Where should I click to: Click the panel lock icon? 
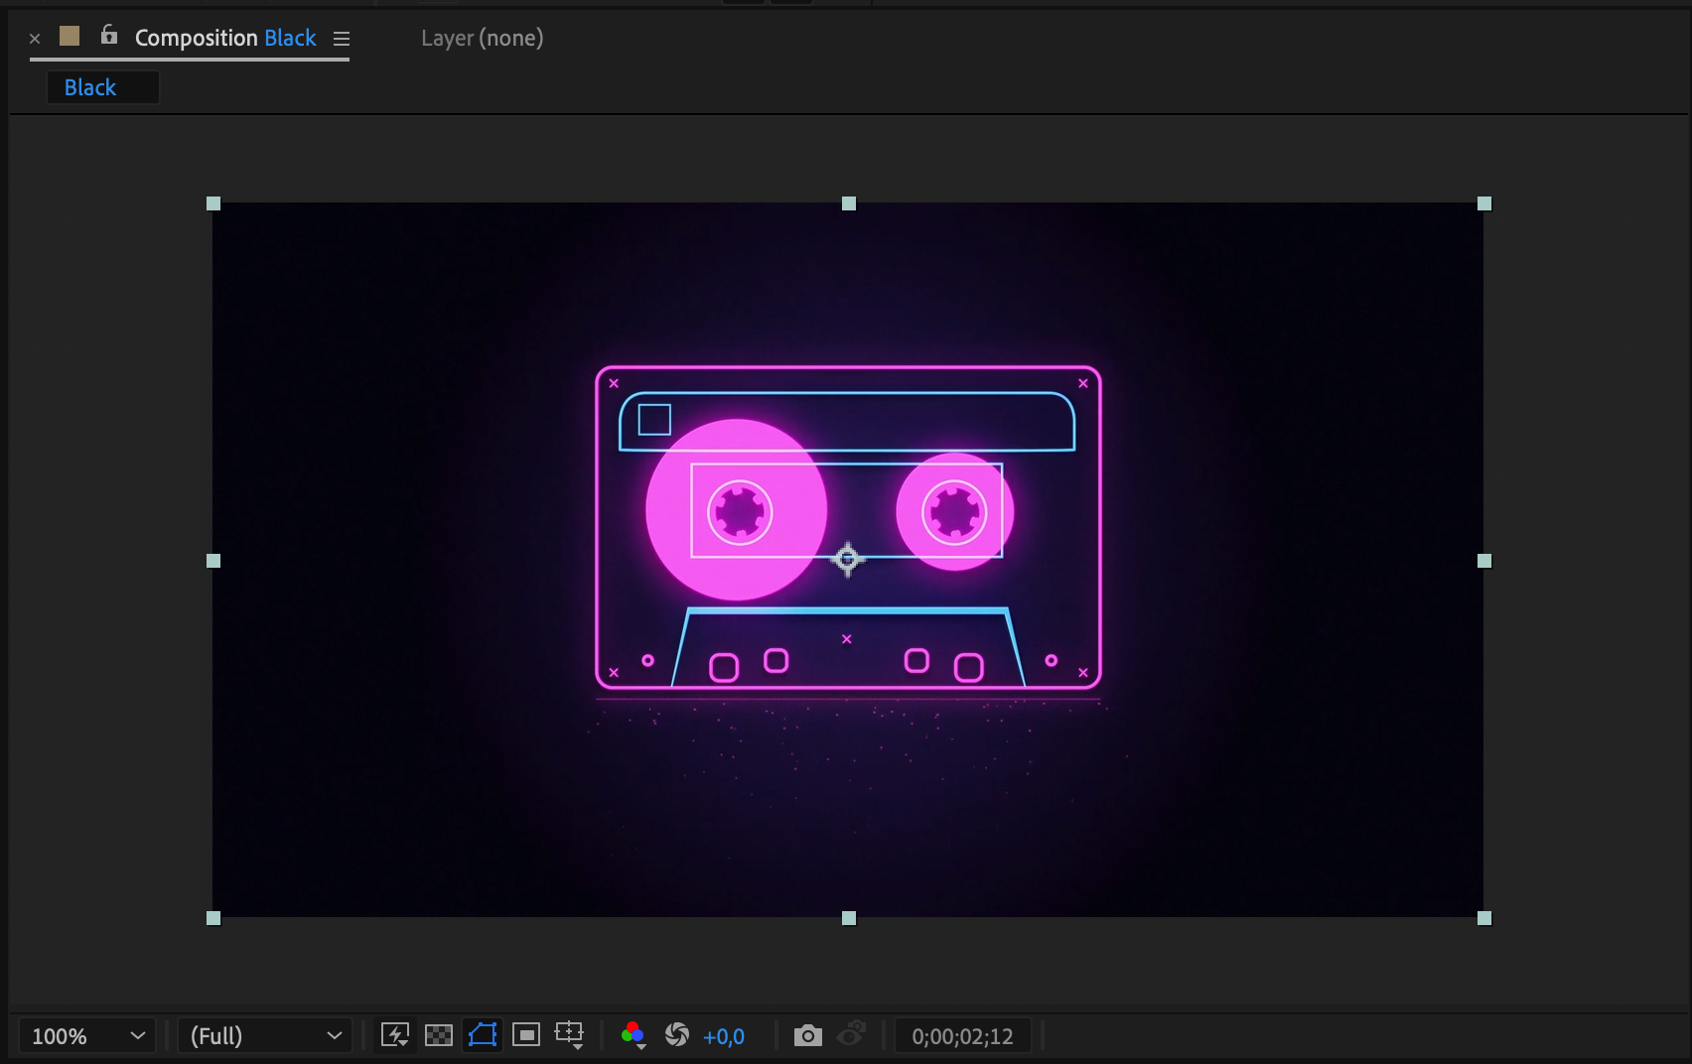click(109, 36)
